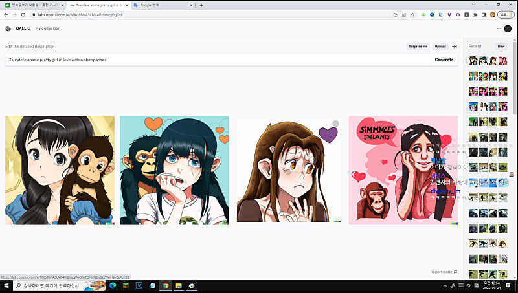Viewport: 518px width, 293px height.
Task: Reload the page
Action: 23,14
